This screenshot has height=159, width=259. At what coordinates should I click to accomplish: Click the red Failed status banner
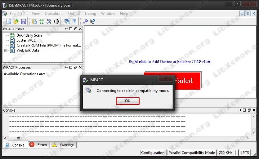(x=188, y=81)
